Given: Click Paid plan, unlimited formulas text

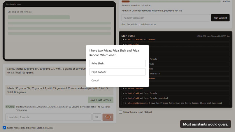Looking at the screenshot, I should coord(152,11).
